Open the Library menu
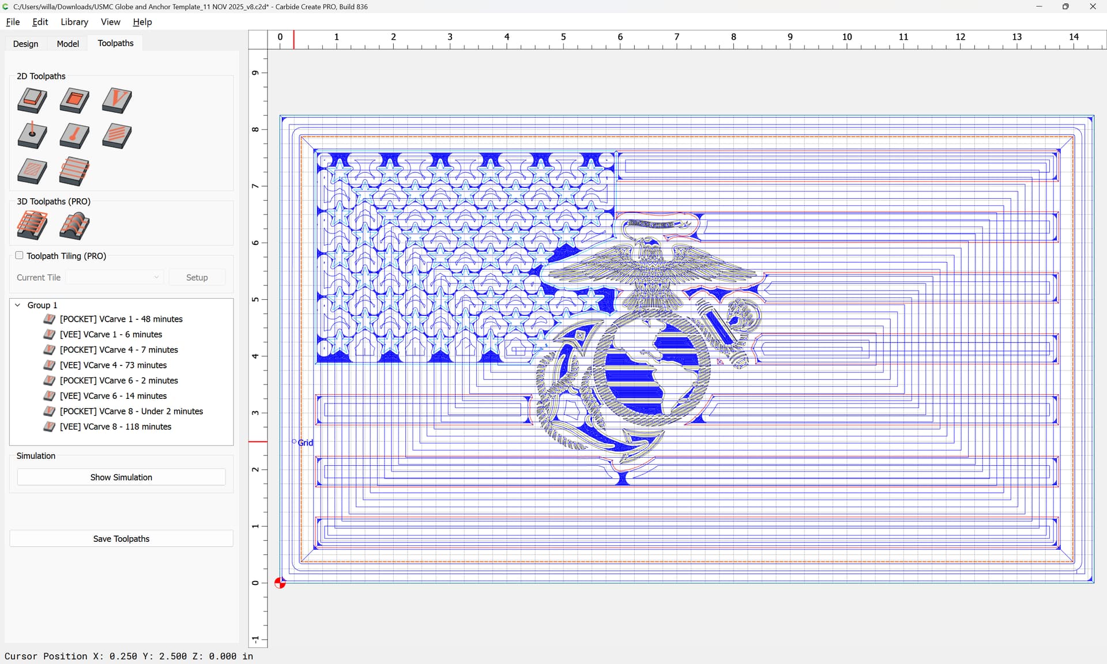 pyautogui.click(x=74, y=22)
